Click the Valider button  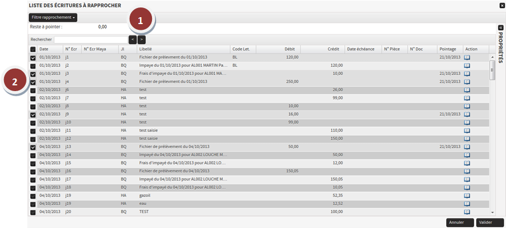[489, 222]
